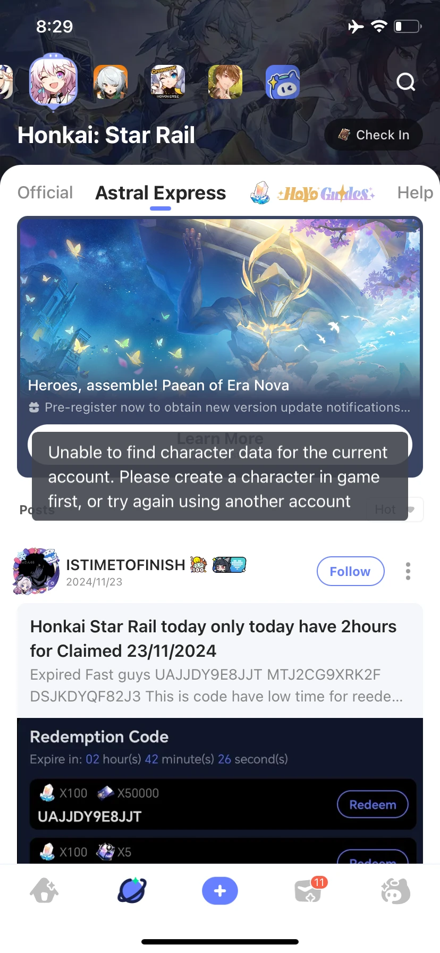The image size is (440, 953).
Task: Redeem the code UAJJDY9E8JJT
Action: coord(373,805)
